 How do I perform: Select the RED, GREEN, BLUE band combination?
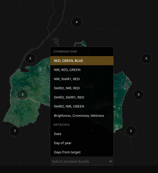point(82,61)
